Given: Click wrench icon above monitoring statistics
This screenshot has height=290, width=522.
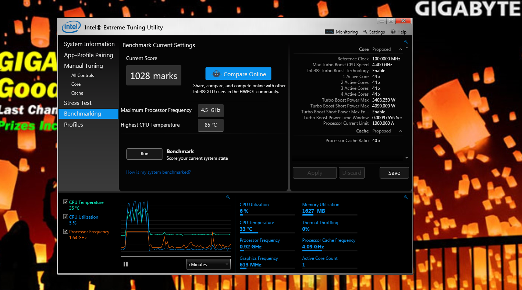Looking at the screenshot, I should (x=406, y=197).
